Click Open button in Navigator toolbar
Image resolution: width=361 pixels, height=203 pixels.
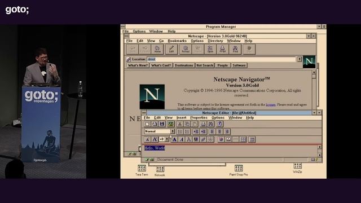210,49
